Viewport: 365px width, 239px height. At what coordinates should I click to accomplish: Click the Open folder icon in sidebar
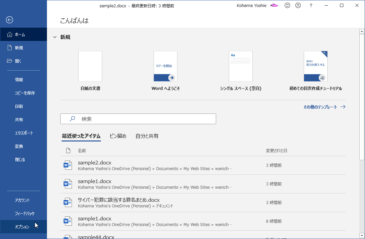click(x=10, y=61)
